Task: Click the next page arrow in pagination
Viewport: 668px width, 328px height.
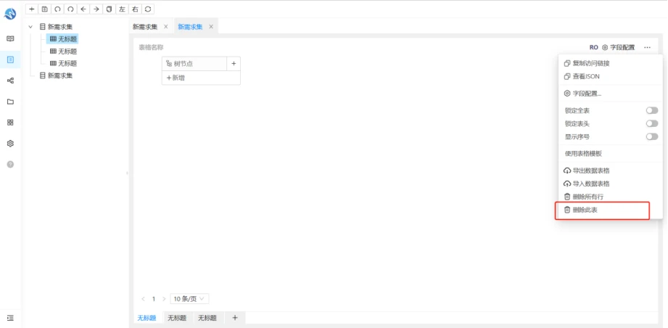Action: [164, 299]
